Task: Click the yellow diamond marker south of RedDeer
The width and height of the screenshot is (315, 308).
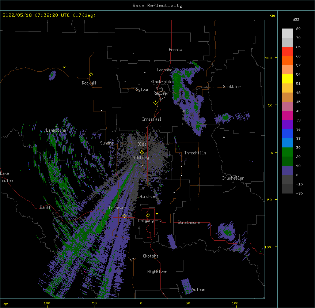Action: 156,103
